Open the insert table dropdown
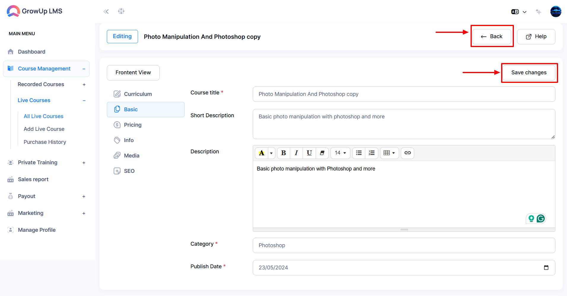 pyautogui.click(x=389, y=153)
